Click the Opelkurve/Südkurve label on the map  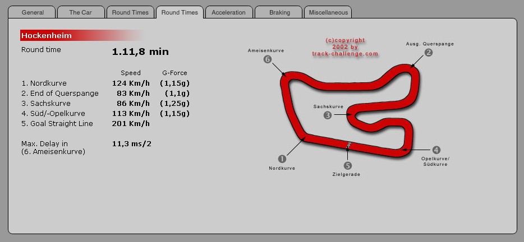pos(435,161)
